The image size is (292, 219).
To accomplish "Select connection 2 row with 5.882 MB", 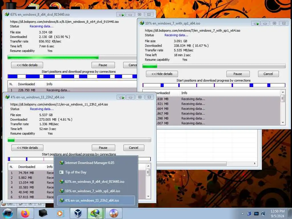I will (31, 178).
